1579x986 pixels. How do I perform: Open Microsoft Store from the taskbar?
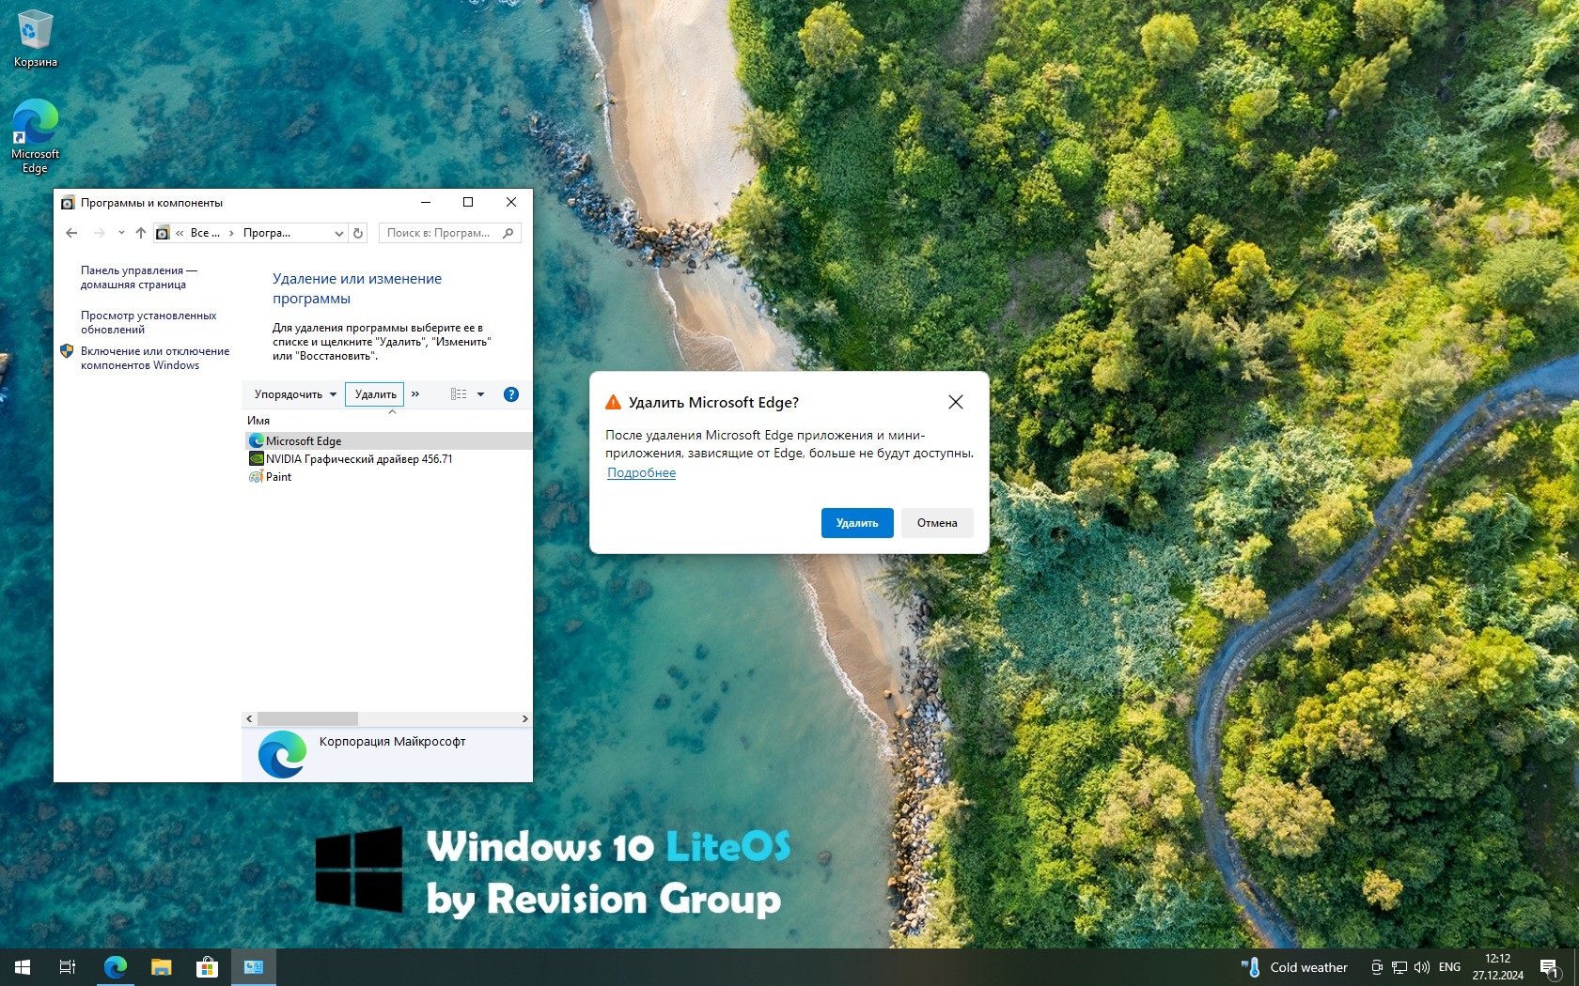(207, 967)
